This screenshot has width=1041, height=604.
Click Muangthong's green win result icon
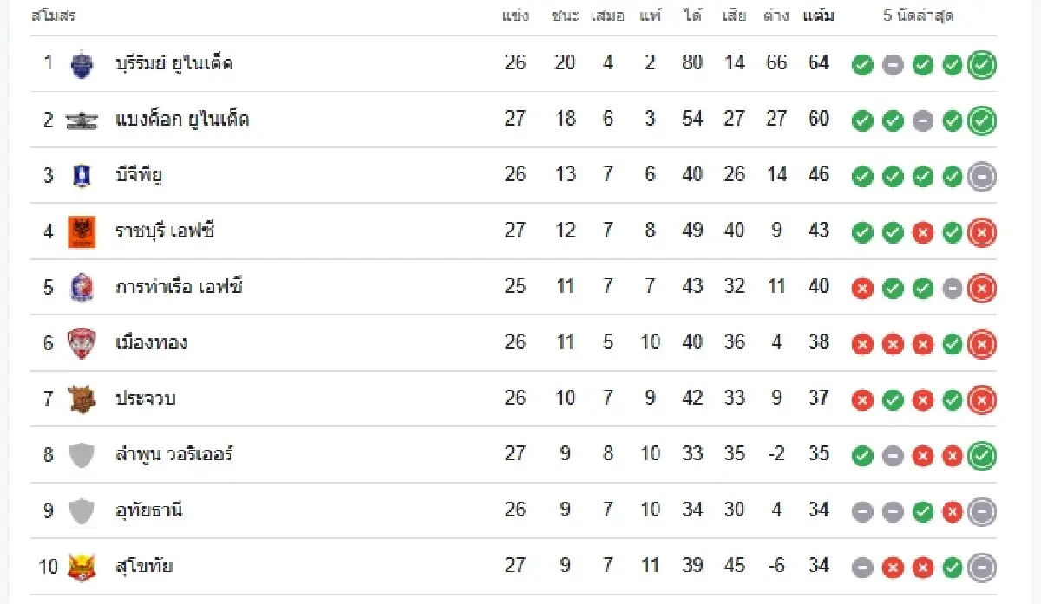tap(953, 345)
